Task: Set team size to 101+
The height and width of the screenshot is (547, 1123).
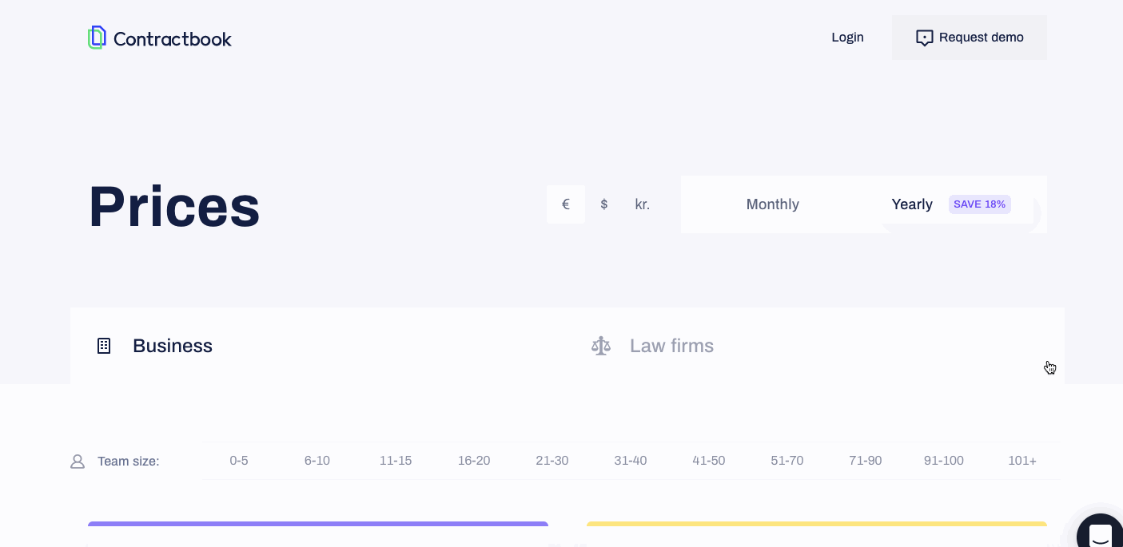Action: point(1022,461)
